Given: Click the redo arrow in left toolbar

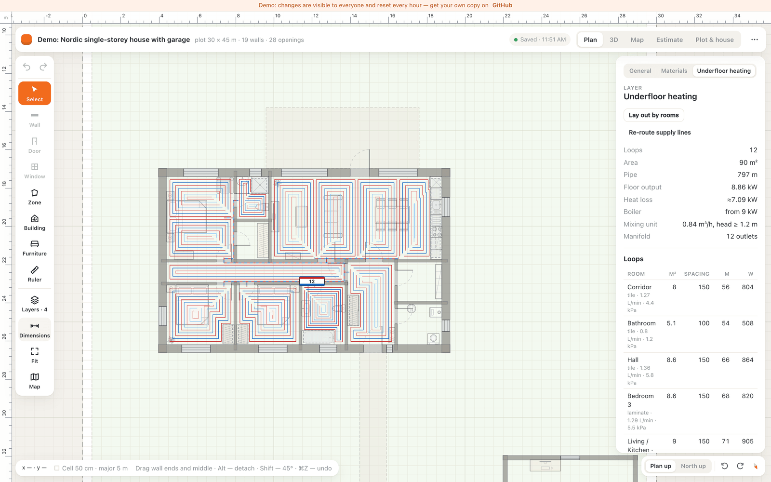Looking at the screenshot, I should pos(43,67).
